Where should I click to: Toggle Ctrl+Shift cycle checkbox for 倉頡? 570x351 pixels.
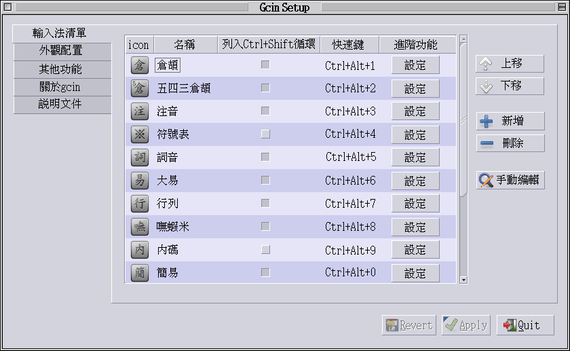(265, 64)
